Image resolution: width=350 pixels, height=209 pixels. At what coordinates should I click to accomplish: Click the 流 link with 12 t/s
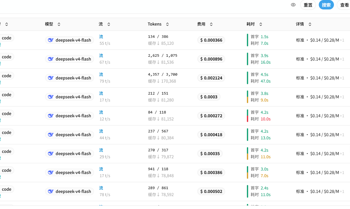(x=101, y=112)
